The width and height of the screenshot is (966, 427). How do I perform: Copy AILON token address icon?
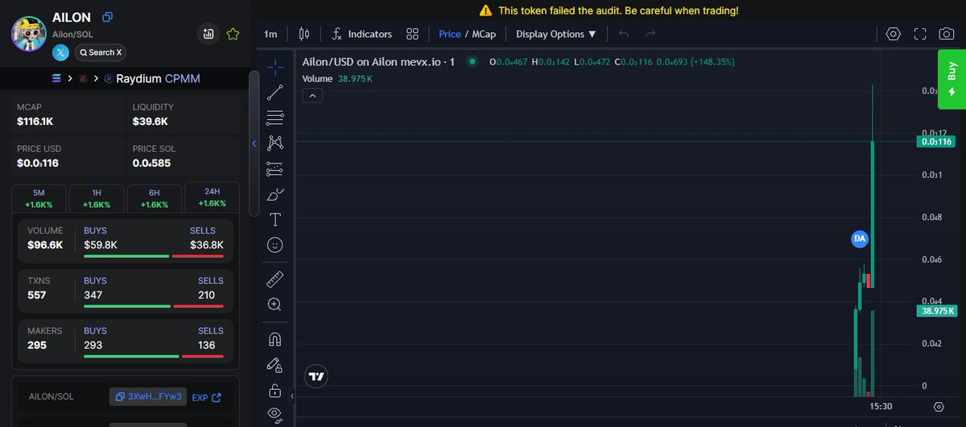(x=108, y=17)
